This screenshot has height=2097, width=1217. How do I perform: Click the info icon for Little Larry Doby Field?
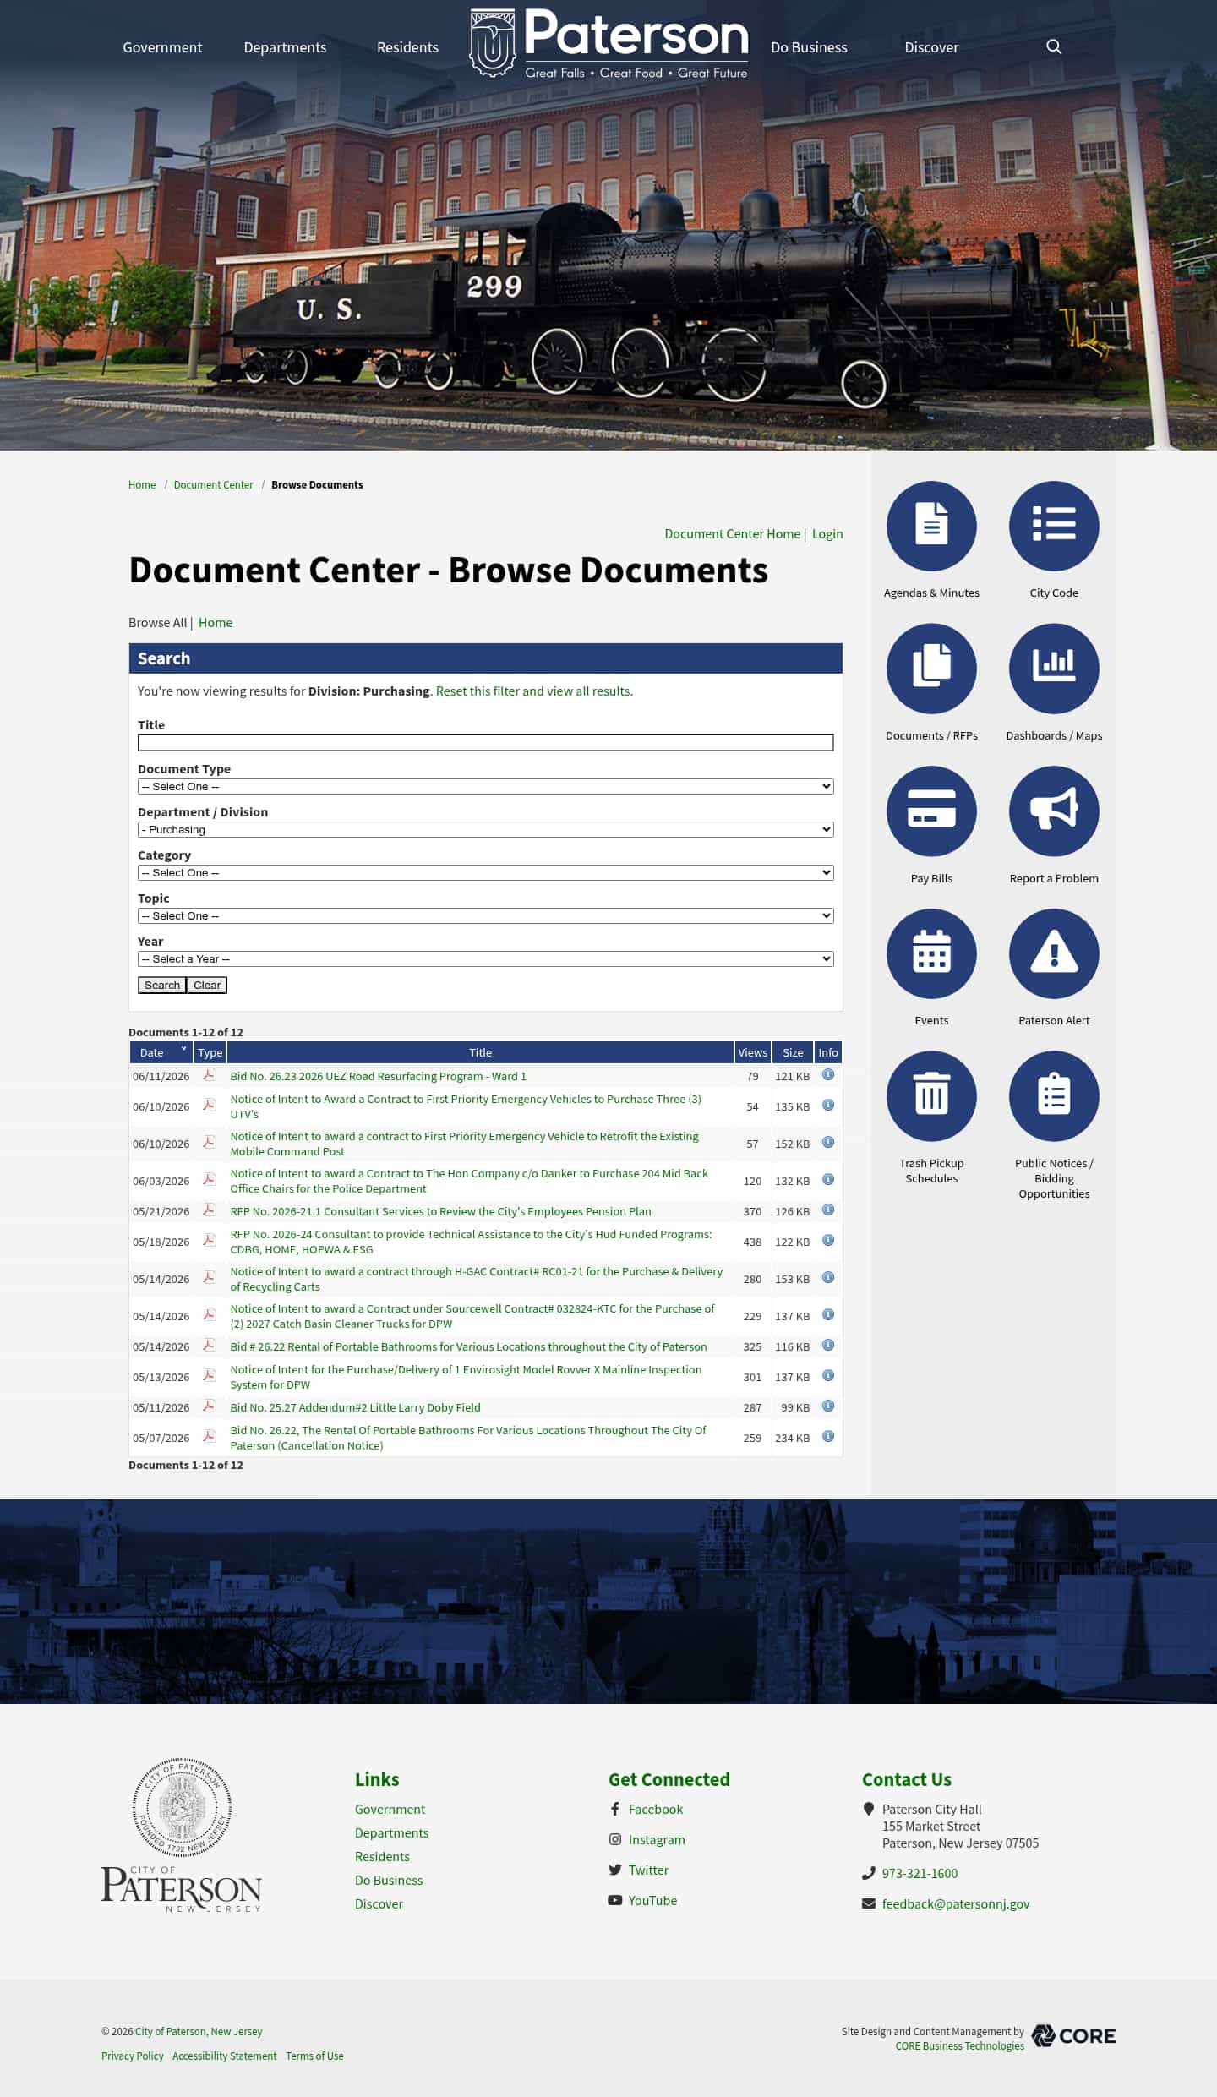(x=828, y=1406)
